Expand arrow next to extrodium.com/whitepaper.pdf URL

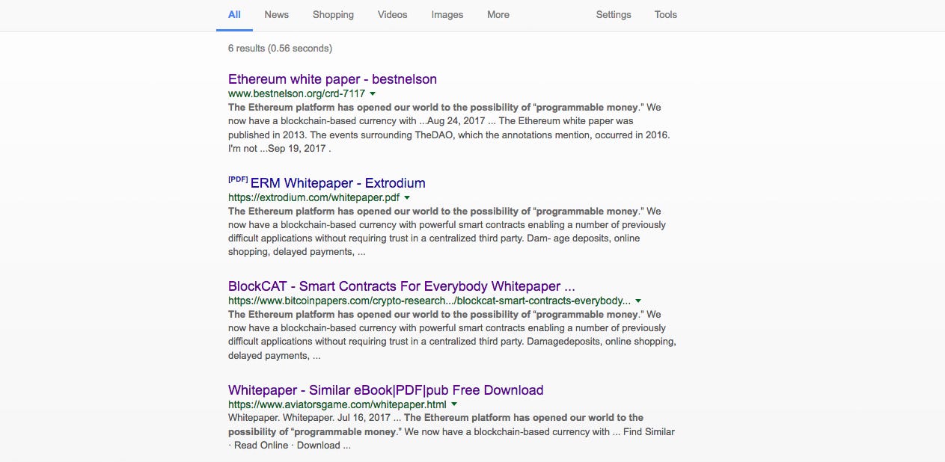click(x=407, y=198)
